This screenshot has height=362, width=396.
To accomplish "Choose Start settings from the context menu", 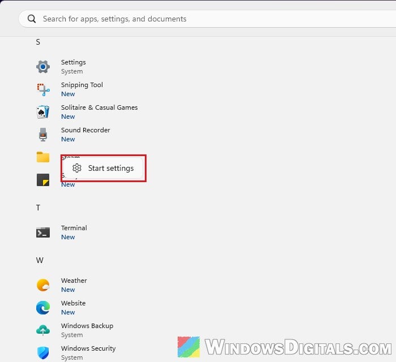I will coord(103,168).
